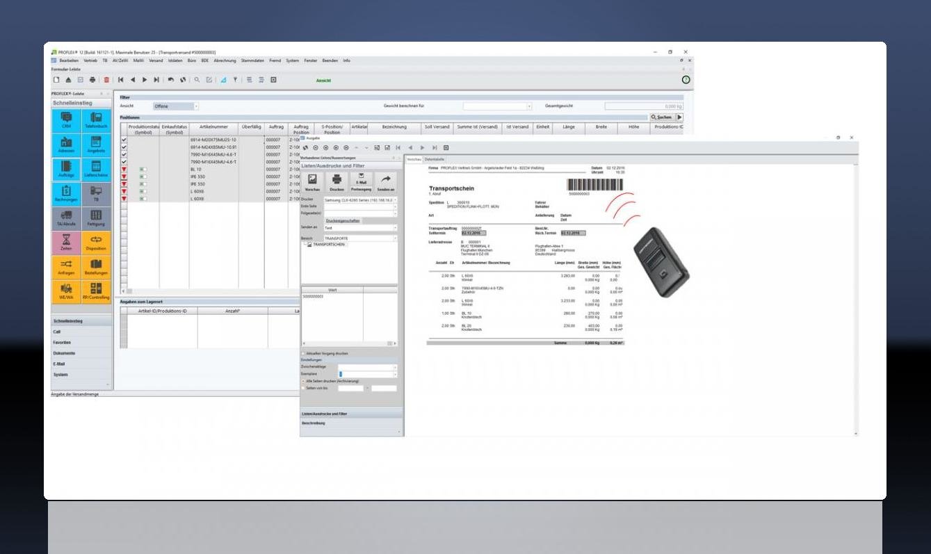The width and height of the screenshot is (931, 554).
Task: Open the Bestellungen tile
Action: 96,268
